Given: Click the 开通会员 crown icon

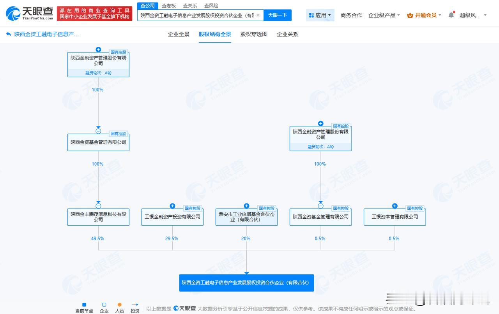Looking at the screenshot, I should pyautogui.click(x=410, y=15).
